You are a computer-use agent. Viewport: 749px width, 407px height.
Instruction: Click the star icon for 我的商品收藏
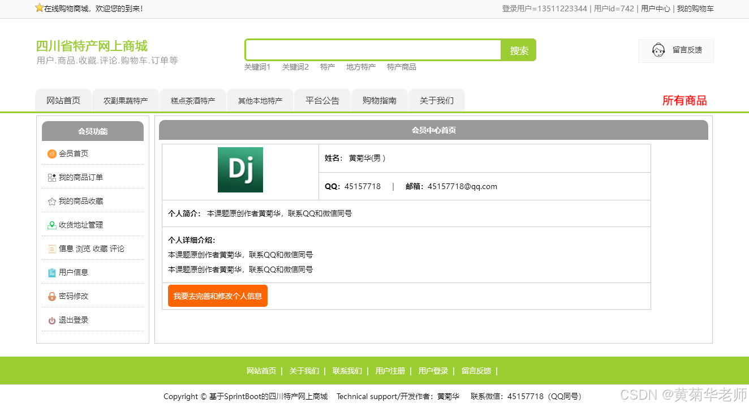[52, 202]
